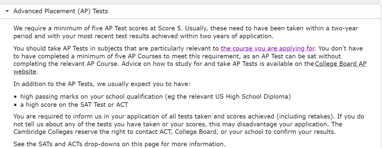382x148 pixels.
Task: Open the "College Board AP" link text
Action: click(341, 64)
